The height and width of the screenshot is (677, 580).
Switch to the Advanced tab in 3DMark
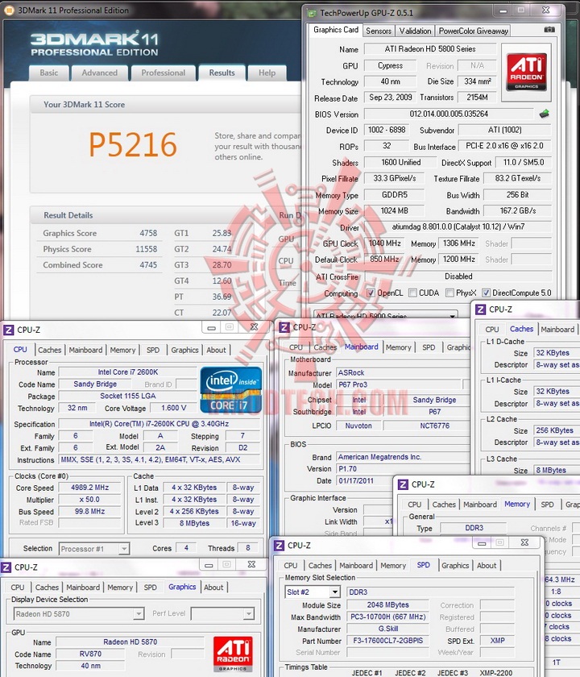tap(100, 73)
